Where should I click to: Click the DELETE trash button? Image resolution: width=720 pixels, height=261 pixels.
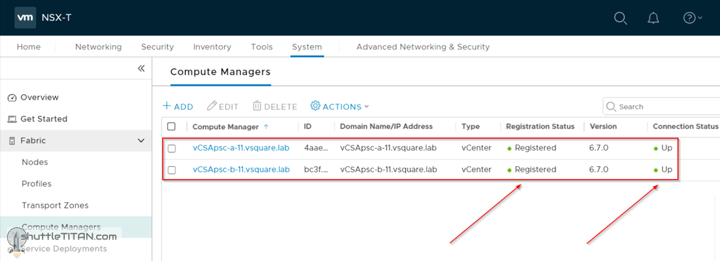click(x=275, y=107)
